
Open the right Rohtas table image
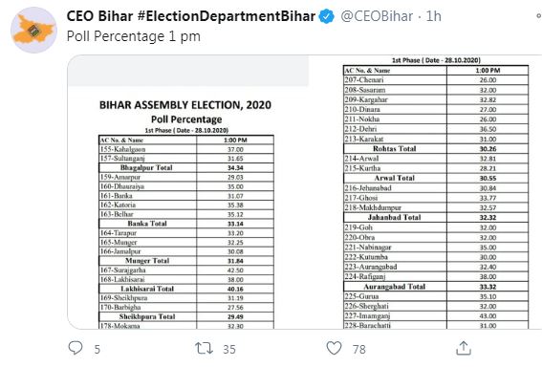[425, 192]
